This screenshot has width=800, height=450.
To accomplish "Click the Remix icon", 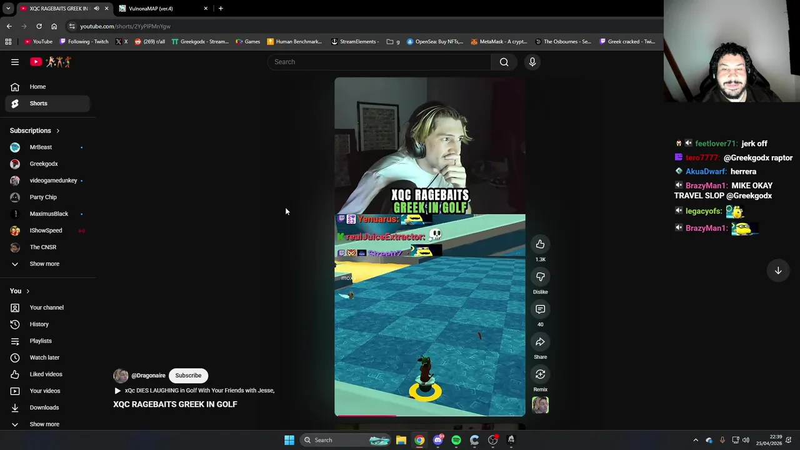I will coord(540,374).
